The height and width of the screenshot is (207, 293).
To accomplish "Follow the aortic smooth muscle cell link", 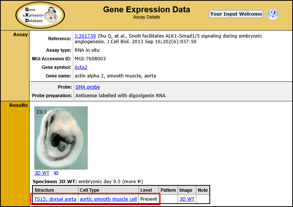I will (108, 199).
